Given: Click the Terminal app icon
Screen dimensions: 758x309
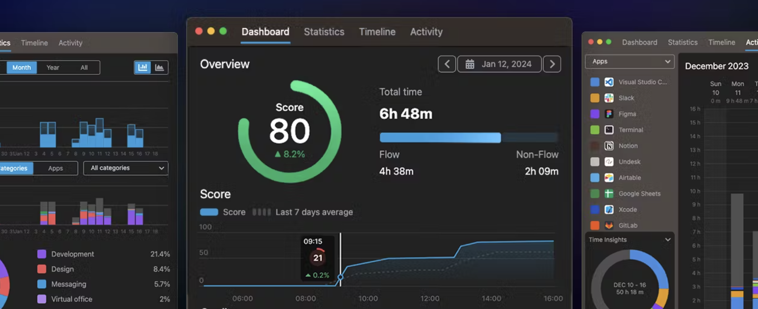Looking at the screenshot, I should click(609, 130).
